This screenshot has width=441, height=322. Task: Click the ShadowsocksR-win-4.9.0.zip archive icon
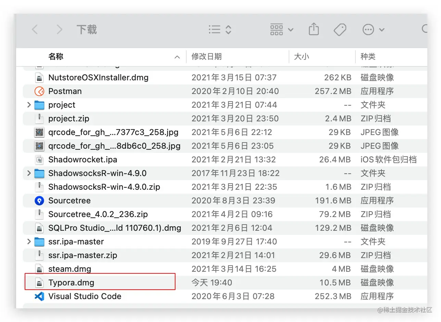(40, 187)
